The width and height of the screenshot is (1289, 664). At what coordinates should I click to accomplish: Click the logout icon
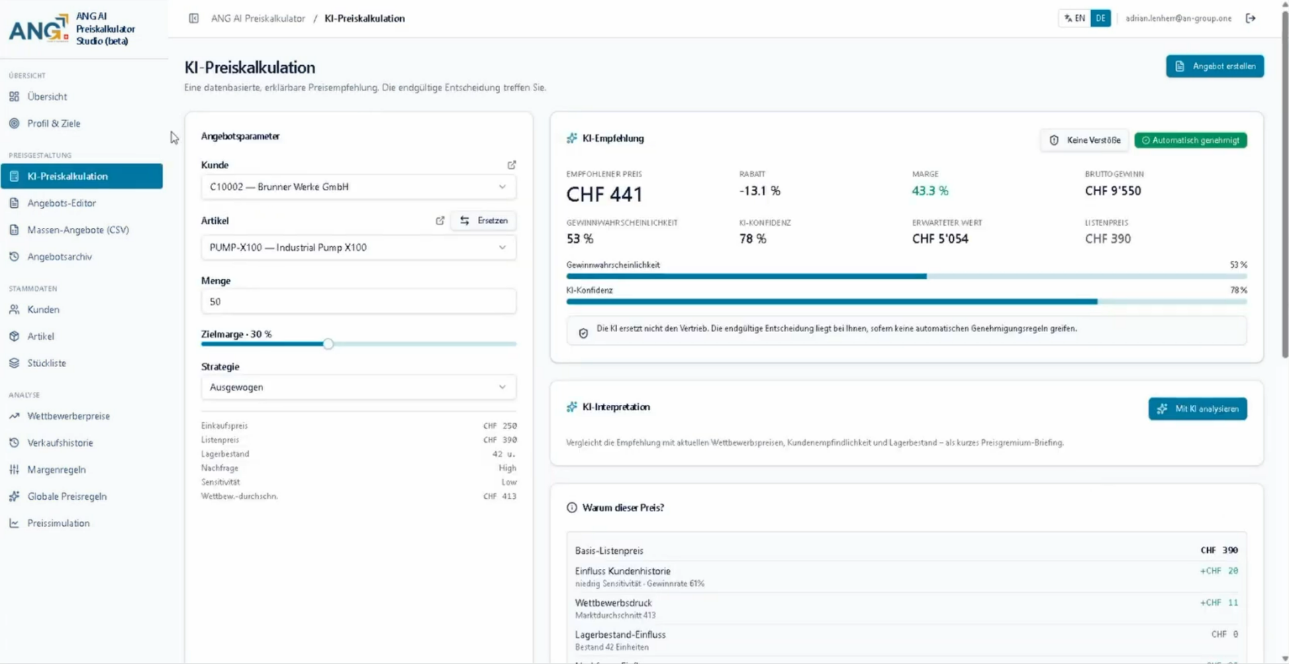(1250, 18)
